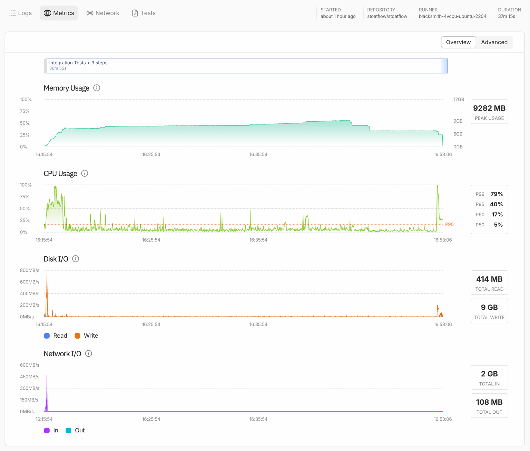Click the 9 GB total write card
Screen dimensions: 530x451
click(x=489, y=311)
